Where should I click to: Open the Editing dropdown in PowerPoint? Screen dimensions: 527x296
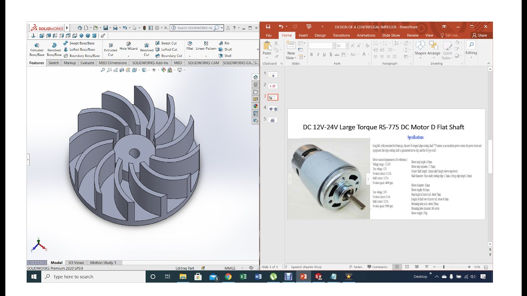click(471, 49)
